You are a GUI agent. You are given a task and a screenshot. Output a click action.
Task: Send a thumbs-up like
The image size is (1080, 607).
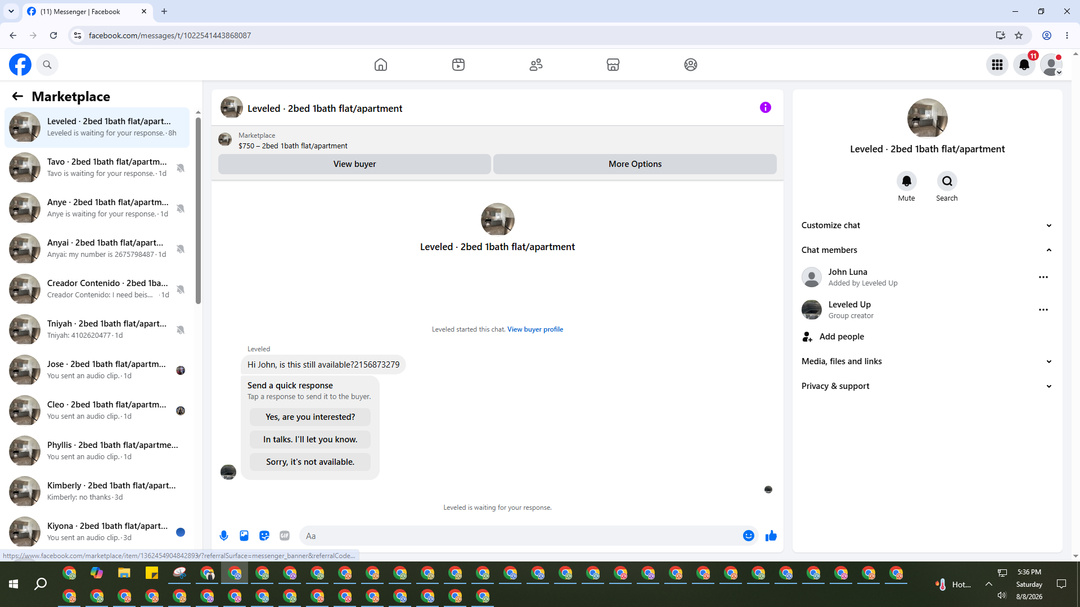pos(771,536)
